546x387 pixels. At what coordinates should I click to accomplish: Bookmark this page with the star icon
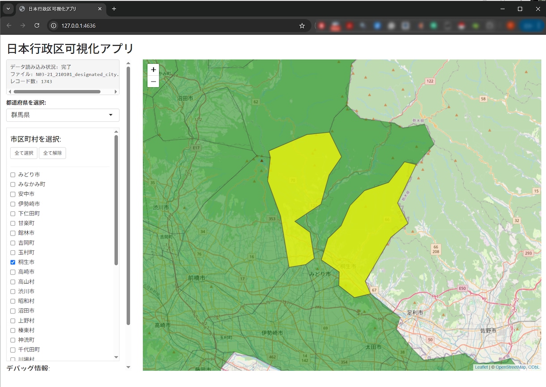[x=302, y=26]
